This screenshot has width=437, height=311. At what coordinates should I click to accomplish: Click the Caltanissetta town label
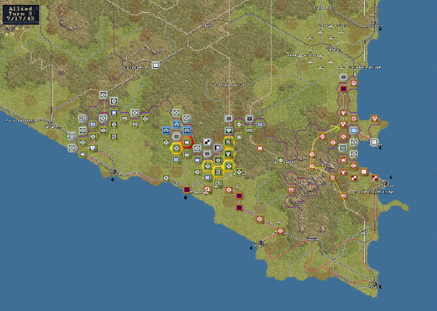tap(135, 67)
